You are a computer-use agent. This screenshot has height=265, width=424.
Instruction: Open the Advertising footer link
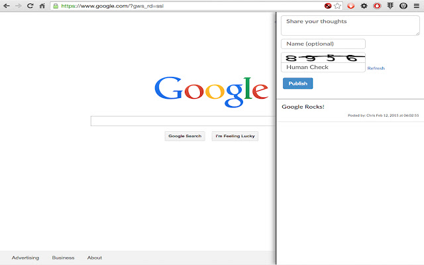click(x=25, y=258)
